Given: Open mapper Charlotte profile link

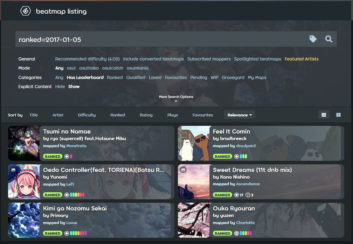Looking at the screenshot, I should click(x=245, y=223).
